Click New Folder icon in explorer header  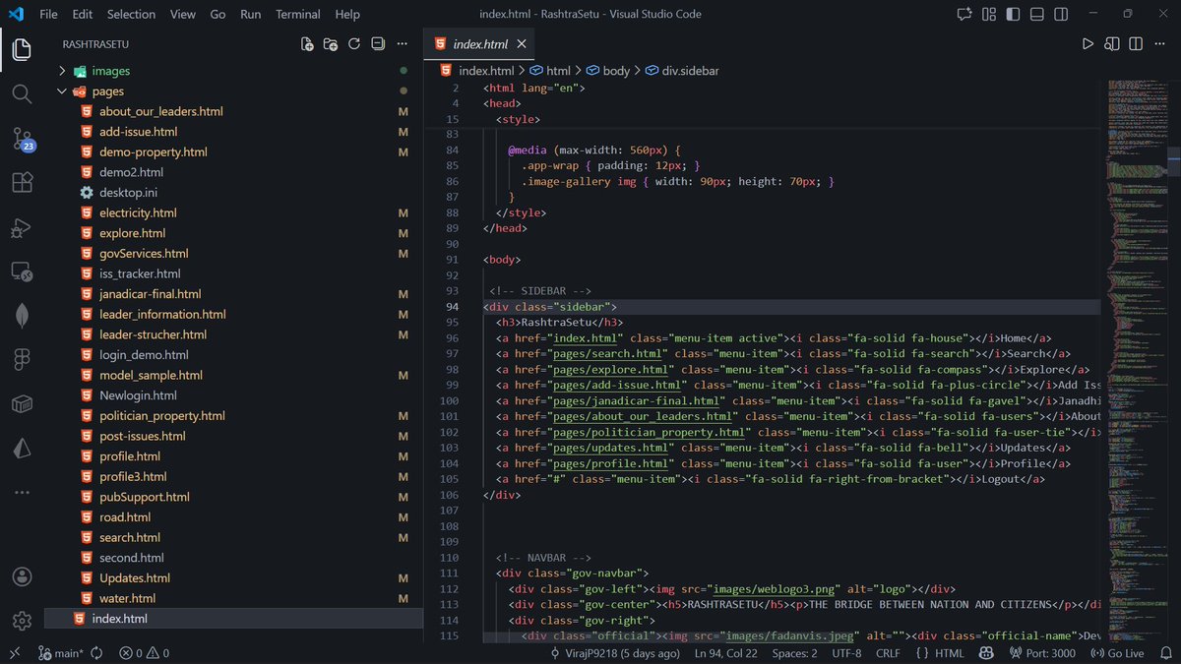(331, 44)
